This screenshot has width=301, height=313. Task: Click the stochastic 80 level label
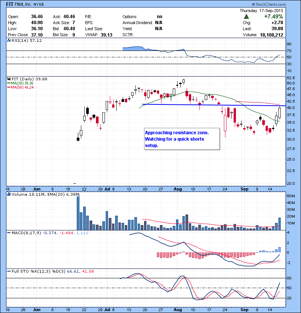(x=289, y=278)
